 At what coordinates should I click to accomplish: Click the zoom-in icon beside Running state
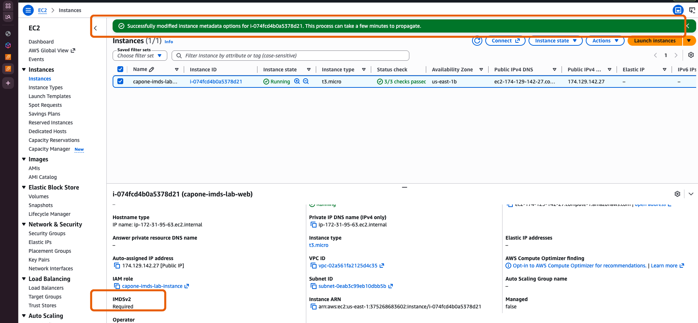297,81
